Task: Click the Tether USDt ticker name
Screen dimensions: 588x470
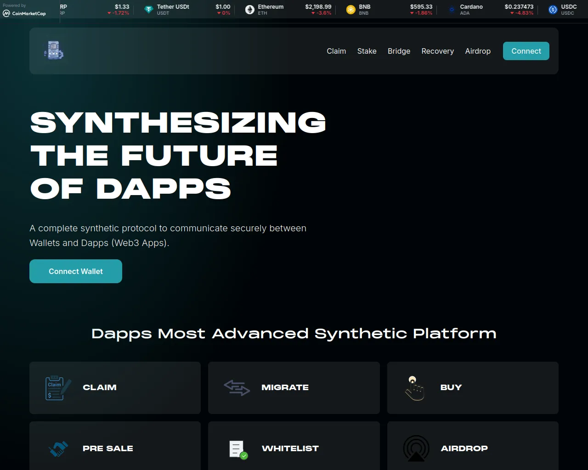Action: [x=173, y=7]
